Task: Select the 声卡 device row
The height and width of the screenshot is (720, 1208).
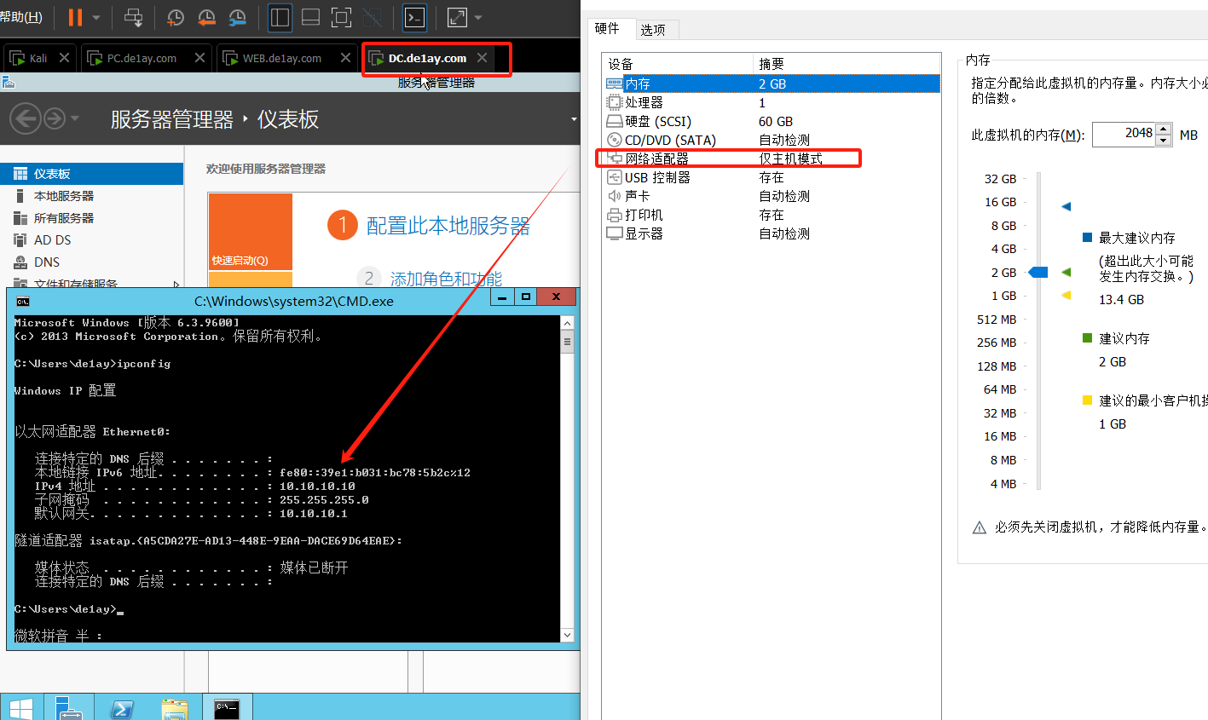Action: click(x=772, y=196)
